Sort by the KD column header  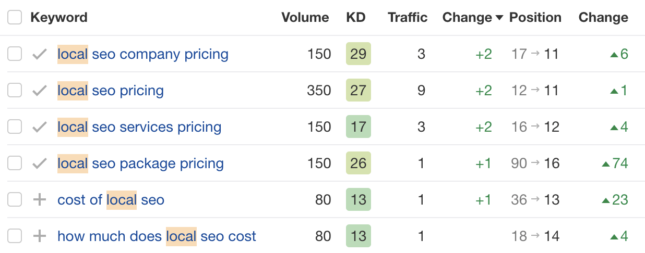click(356, 18)
